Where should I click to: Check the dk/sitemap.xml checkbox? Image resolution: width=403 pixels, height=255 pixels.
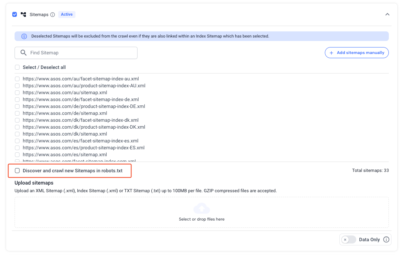(17, 134)
